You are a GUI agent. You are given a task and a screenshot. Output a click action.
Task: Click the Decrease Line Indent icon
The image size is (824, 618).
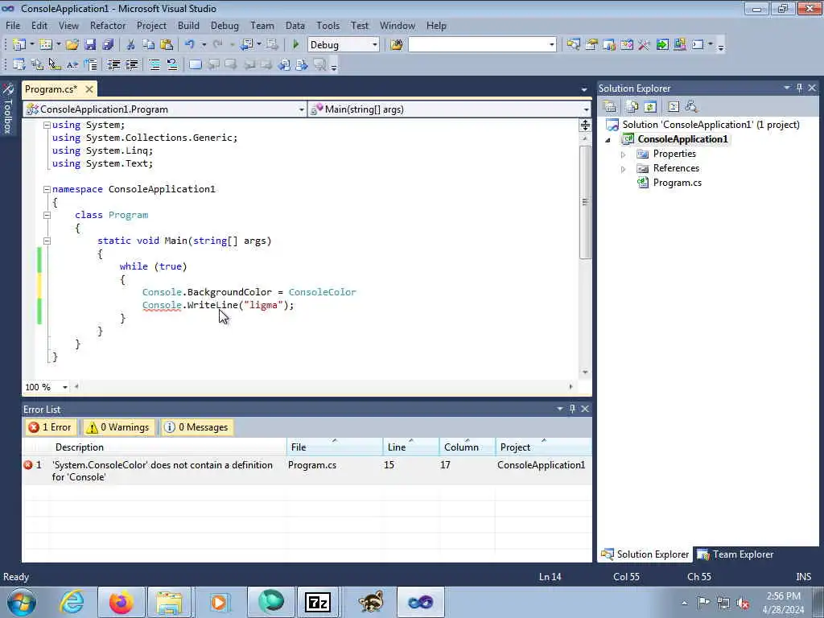(x=113, y=64)
